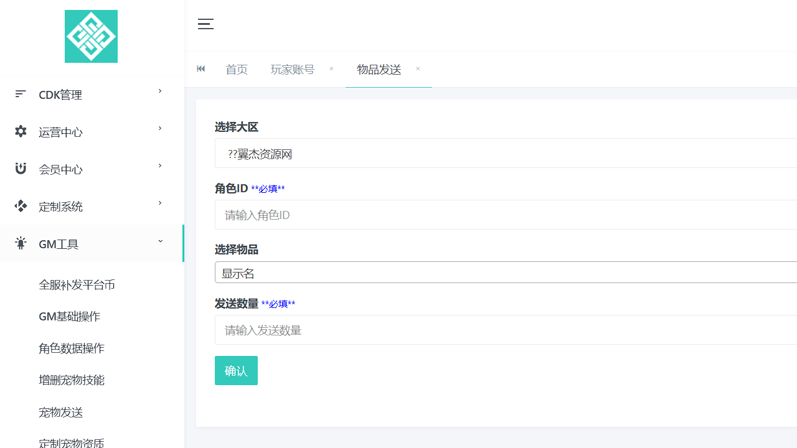Open the 选择大区 server dropdown

[436, 154]
